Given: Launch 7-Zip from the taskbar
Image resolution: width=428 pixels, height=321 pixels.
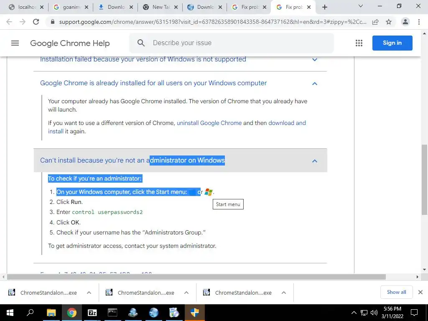Looking at the screenshot, I should [x=92, y=313].
